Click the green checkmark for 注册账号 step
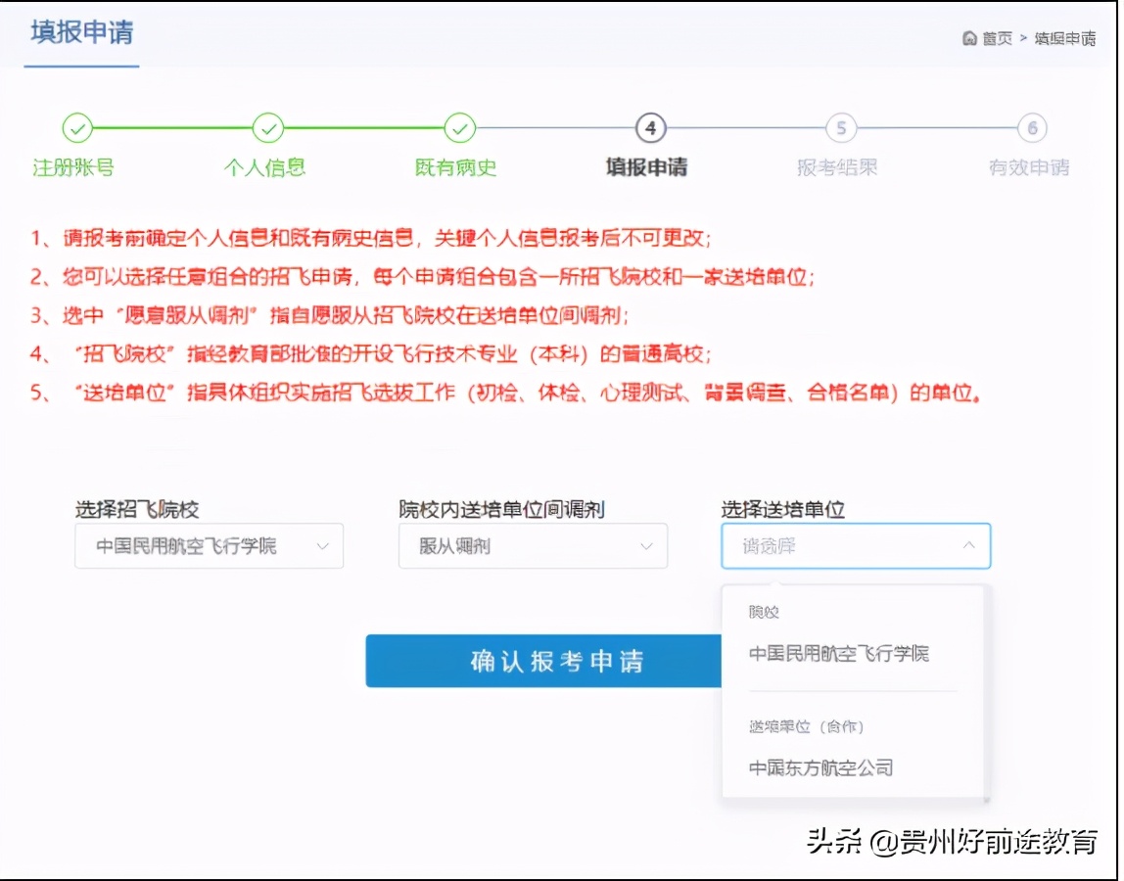The width and height of the screenshot is (1124, 881). [x=76, y=127]
